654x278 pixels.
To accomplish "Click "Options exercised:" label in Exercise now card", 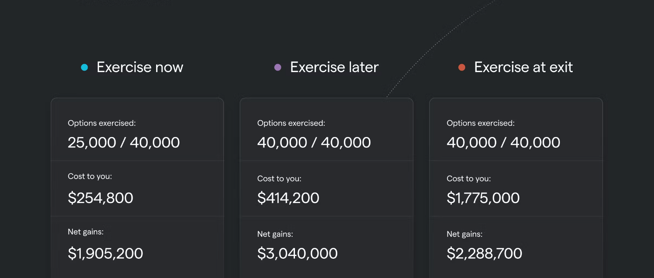I will click(102, 123).
